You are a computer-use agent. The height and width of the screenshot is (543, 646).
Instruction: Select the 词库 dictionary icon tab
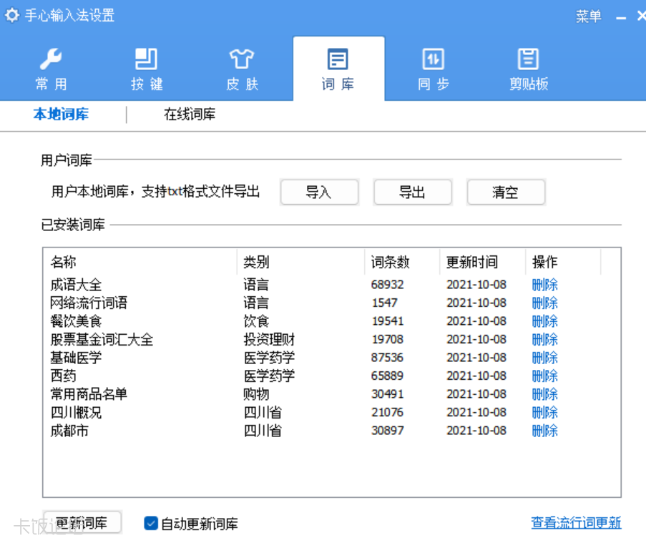click(x=338, y=69)
